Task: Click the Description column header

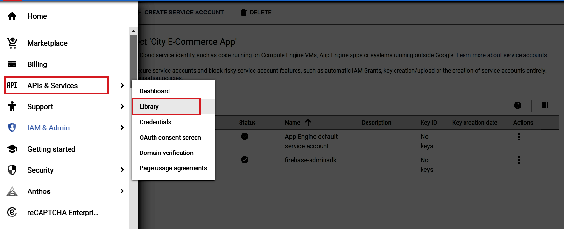Action: [376, 122]
